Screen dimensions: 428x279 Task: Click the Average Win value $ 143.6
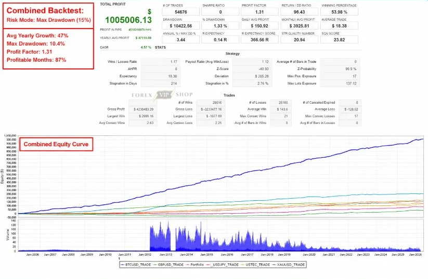(x=281, y=109)
